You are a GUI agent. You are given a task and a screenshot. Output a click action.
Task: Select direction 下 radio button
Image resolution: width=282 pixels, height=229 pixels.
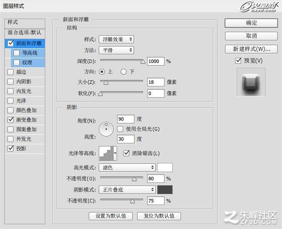124,72
